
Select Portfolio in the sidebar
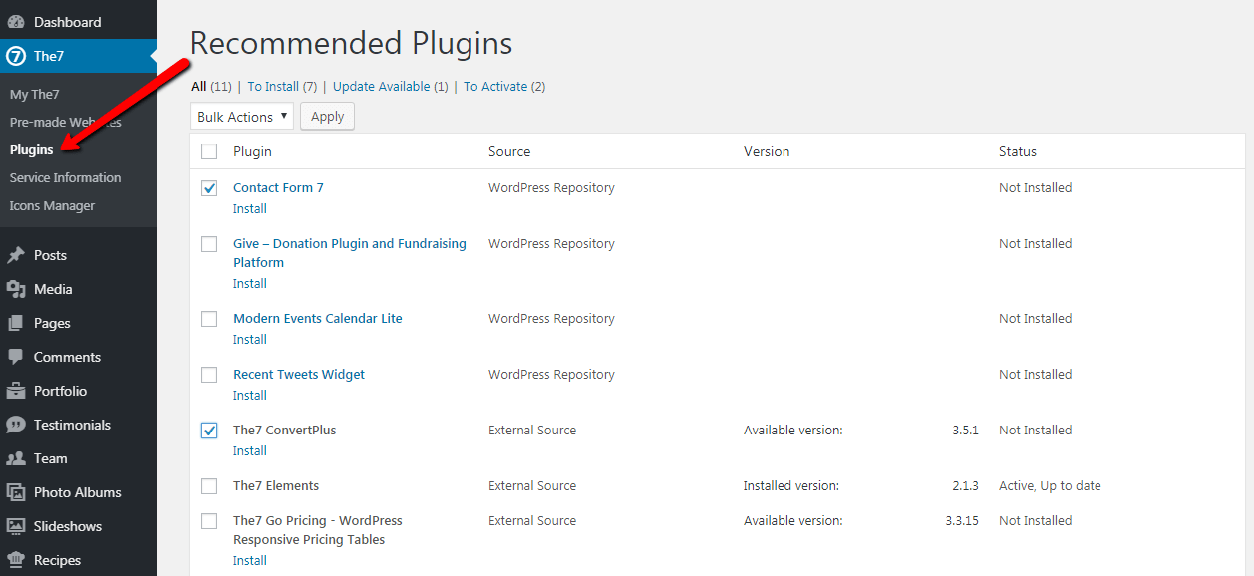(x=61, y=390)
